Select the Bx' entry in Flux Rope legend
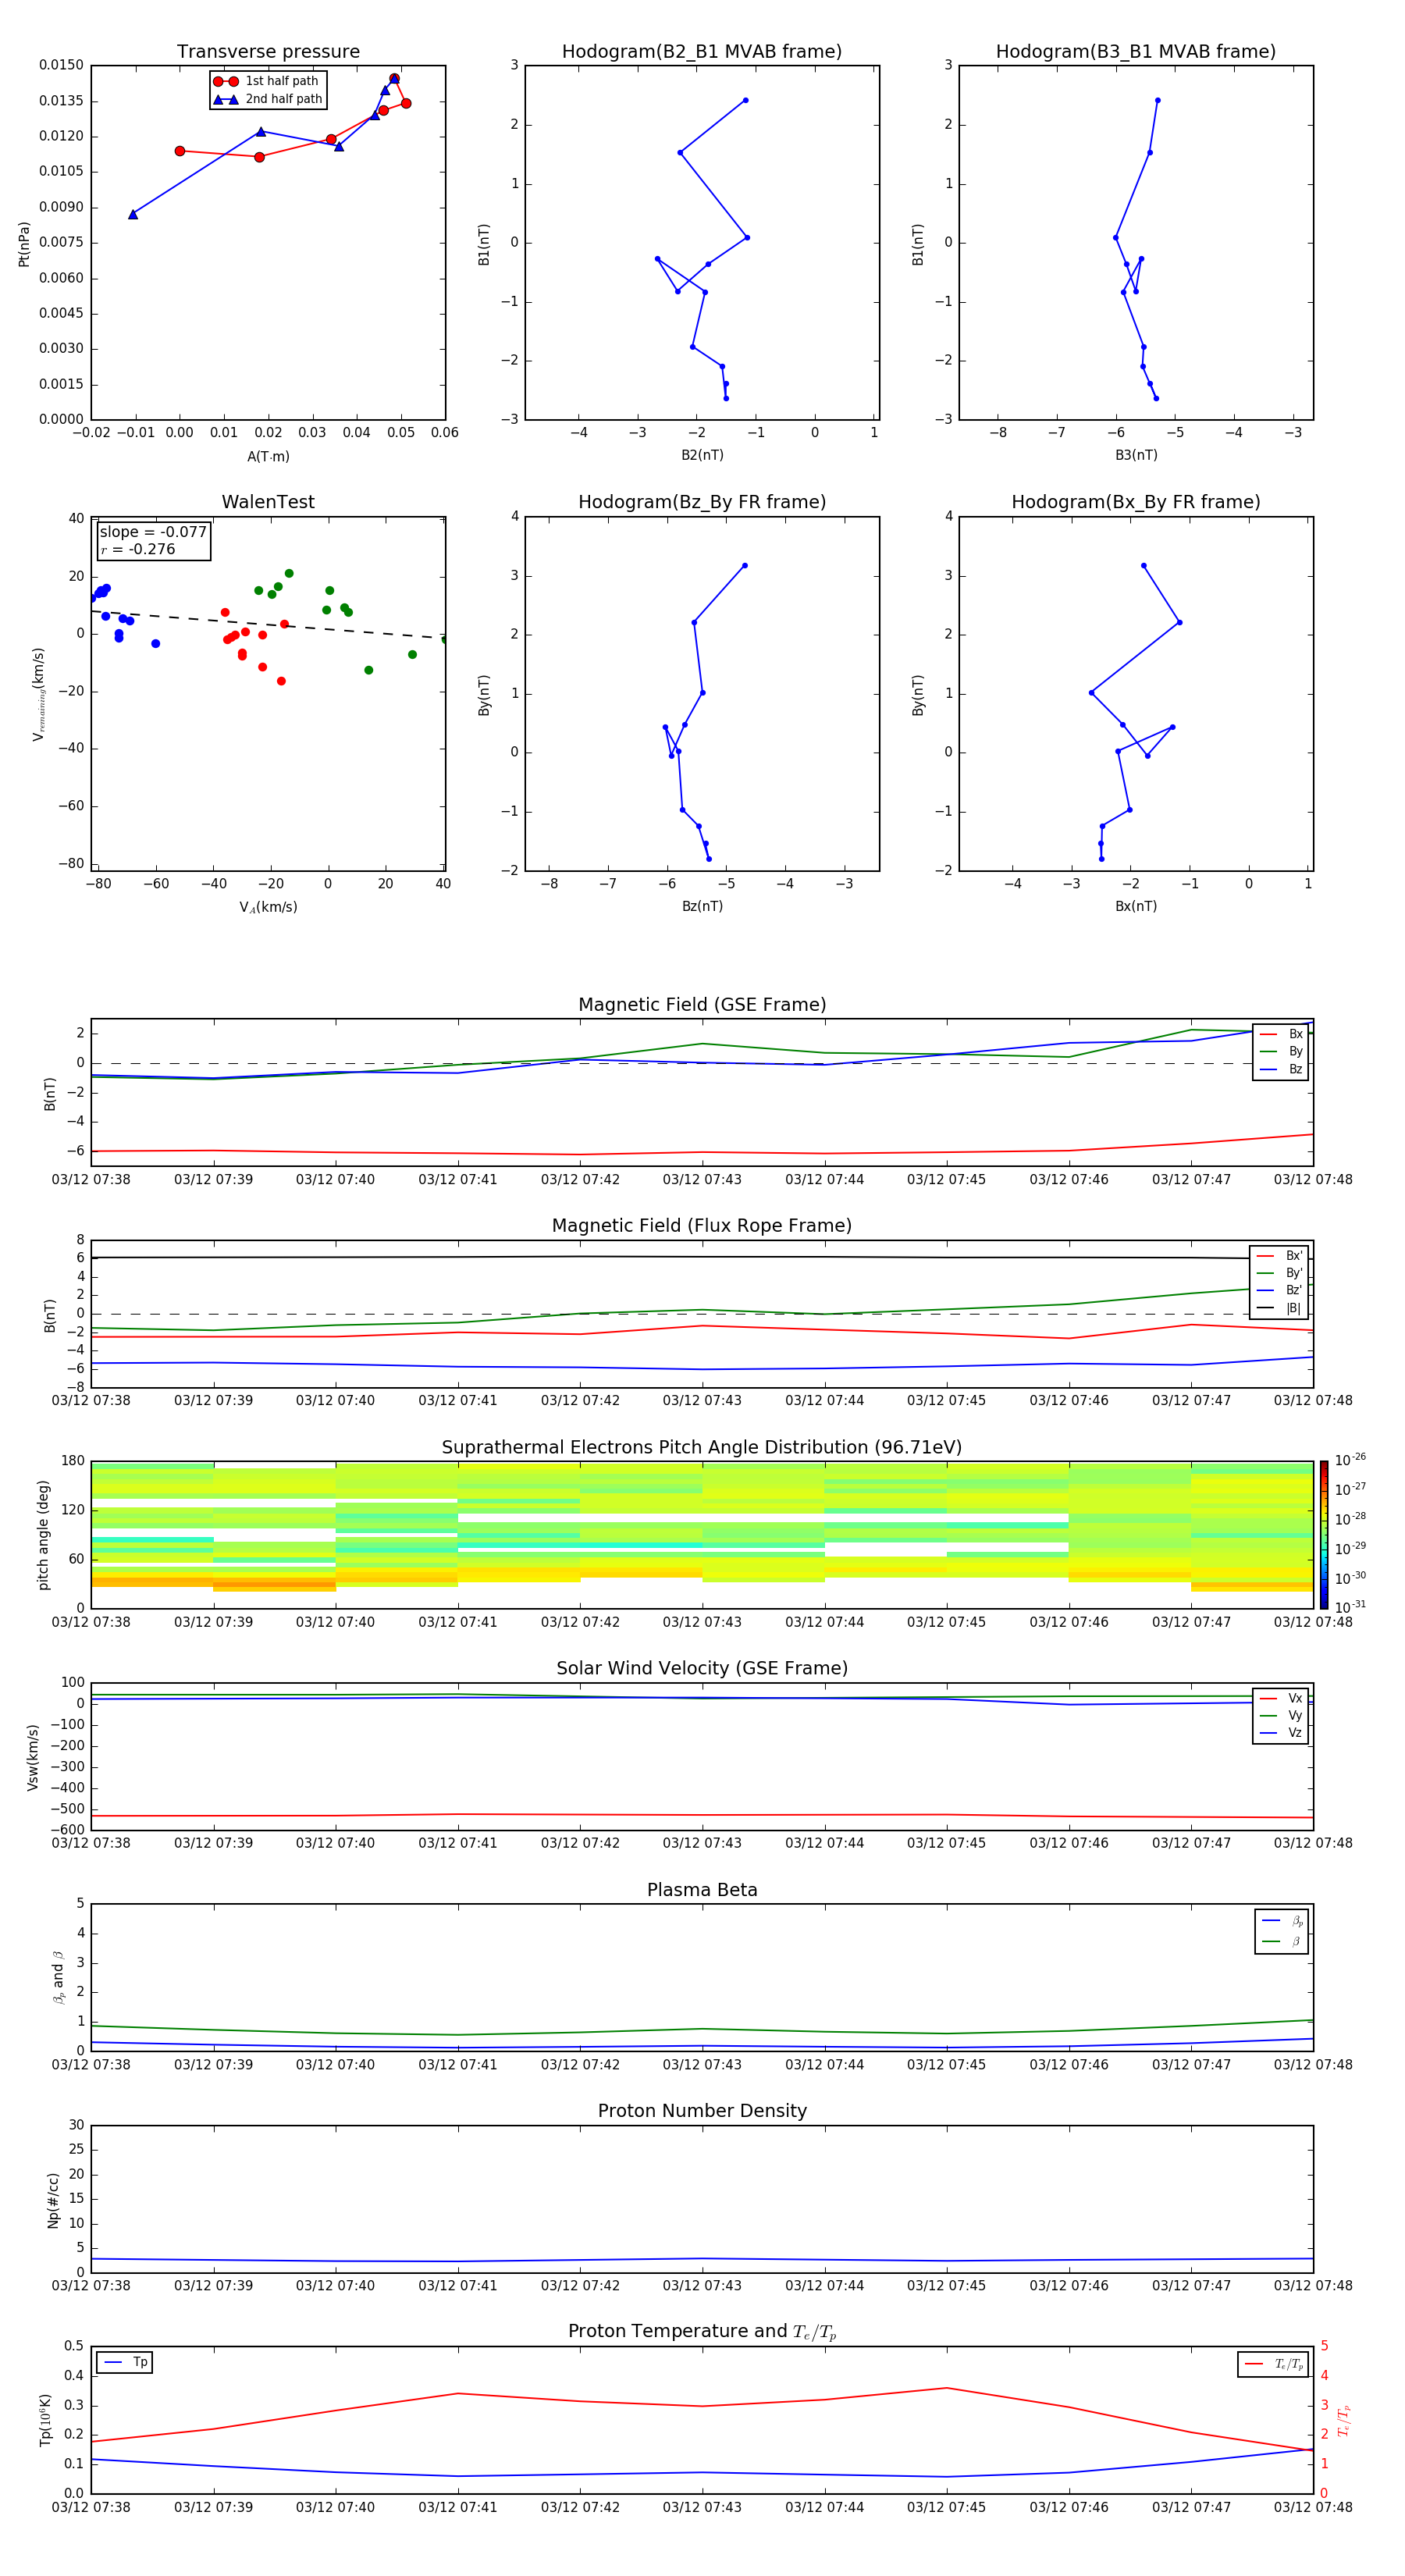This screenshot has width=1405, height=2576. point(1280,1256)
